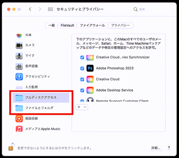Image resolution: width=179 pixels, height=158 pixels.
Task: Toggle the Creative Cloud checkbox
Action: 82,79
